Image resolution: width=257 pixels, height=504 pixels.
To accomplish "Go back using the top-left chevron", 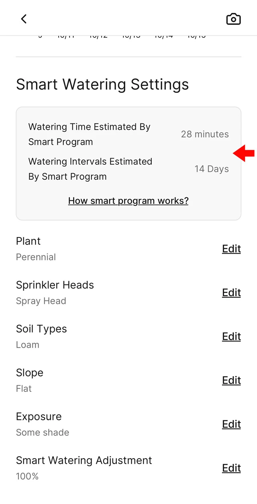I will click(24, 19).
